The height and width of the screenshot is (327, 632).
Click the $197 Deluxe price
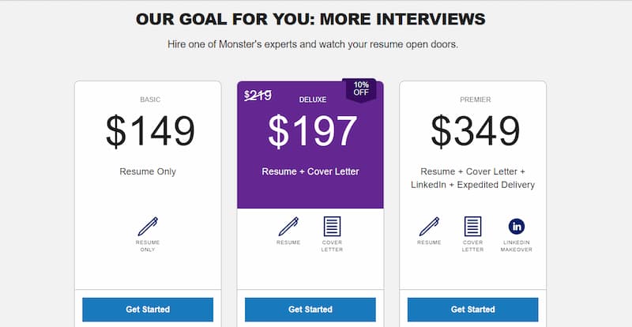(x=312, y=131)
